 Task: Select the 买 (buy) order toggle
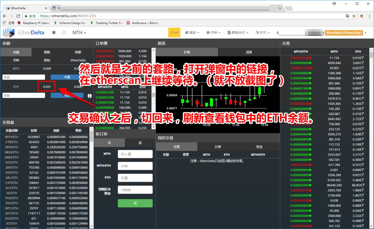109,143
